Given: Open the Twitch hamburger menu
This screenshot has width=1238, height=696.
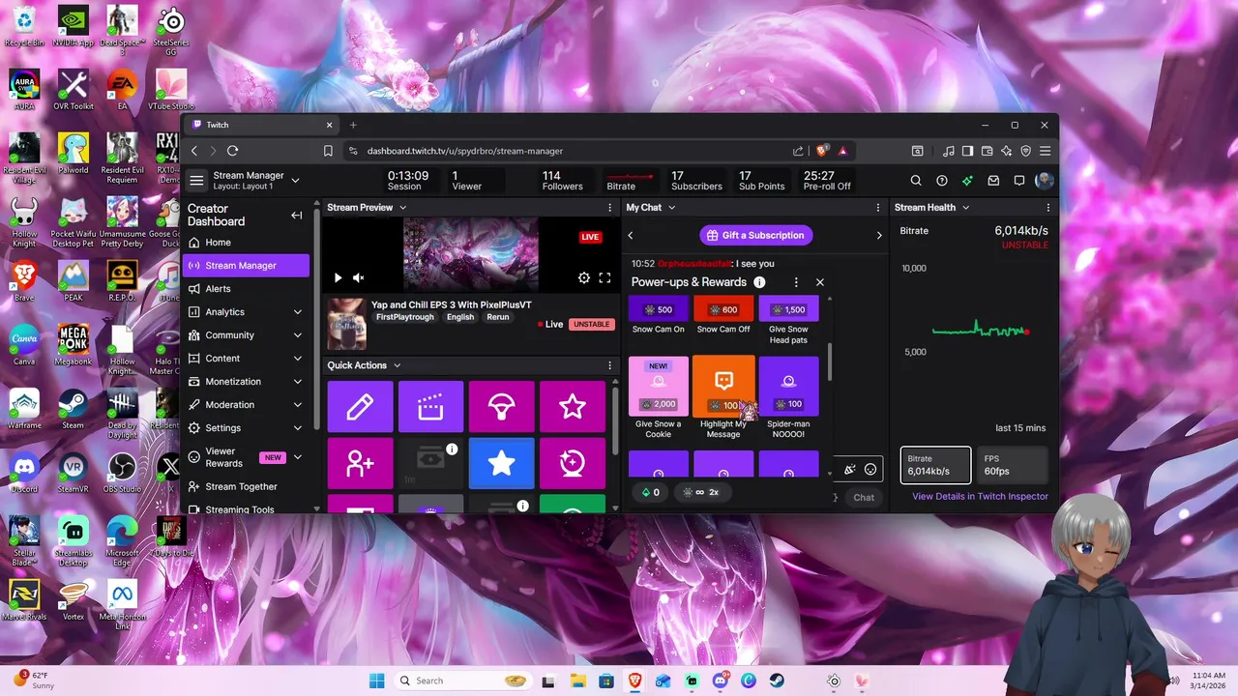Looking at the screenshot, I should click(196, 181).
